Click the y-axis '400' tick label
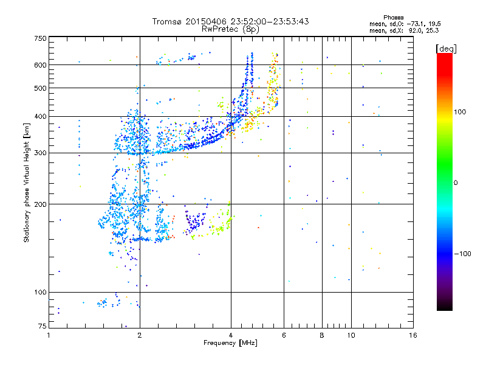 (41, 117)
